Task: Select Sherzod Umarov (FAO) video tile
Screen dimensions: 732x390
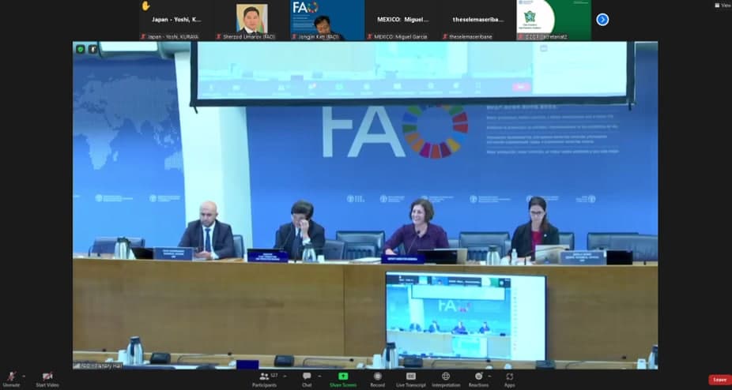Action: (x=252, y=20)
